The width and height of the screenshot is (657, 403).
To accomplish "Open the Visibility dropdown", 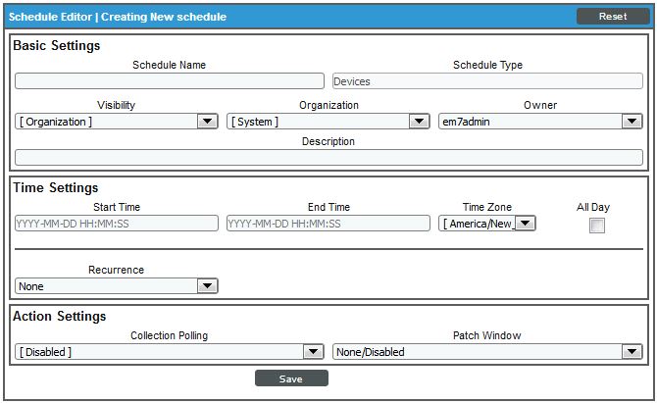I will pos(117,122).
